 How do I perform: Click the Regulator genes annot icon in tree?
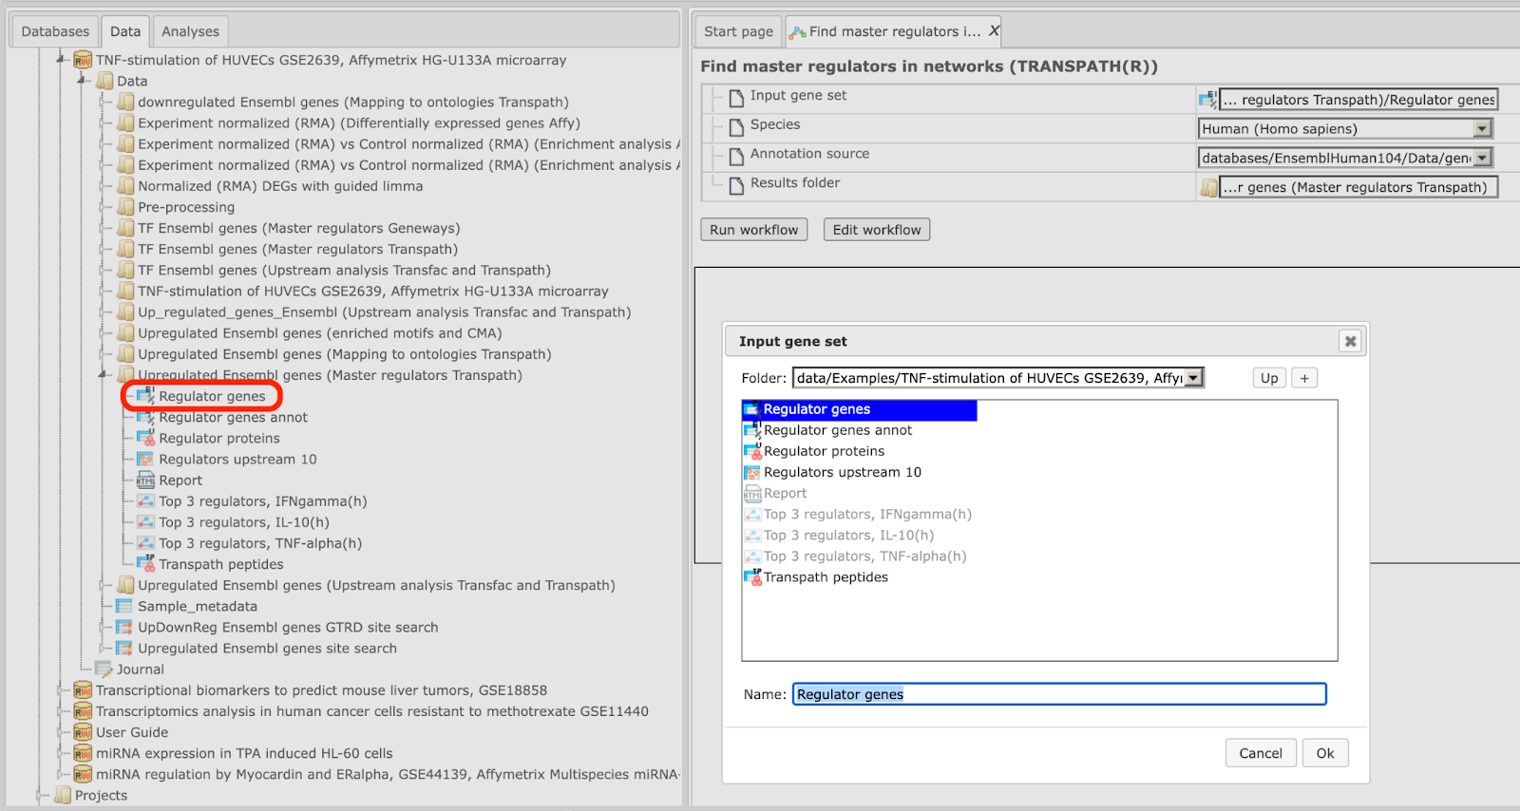coord(145,417)
